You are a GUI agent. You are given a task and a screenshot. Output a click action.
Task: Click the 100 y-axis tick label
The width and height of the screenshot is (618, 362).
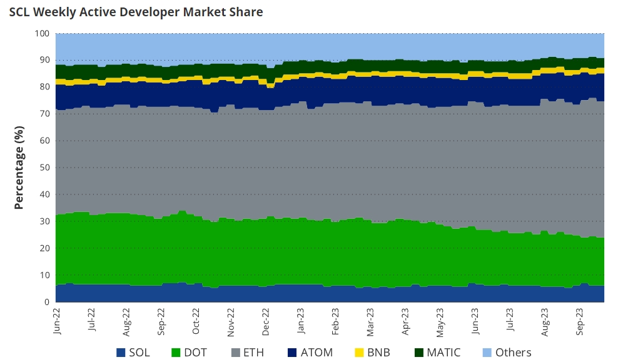pos(42,34)
